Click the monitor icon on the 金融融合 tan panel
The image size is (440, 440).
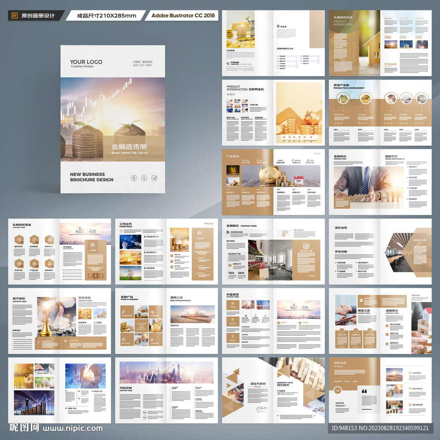[x=306, y=246]
